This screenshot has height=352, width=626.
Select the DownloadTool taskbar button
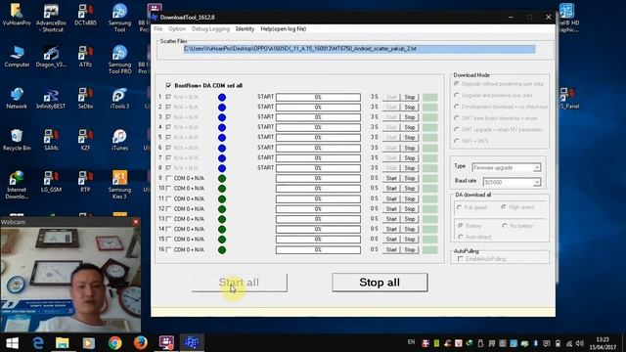tap(192, 343)
